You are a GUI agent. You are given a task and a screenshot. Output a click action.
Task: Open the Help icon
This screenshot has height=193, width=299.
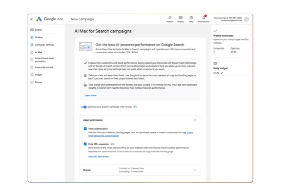[x=191, y=18]
